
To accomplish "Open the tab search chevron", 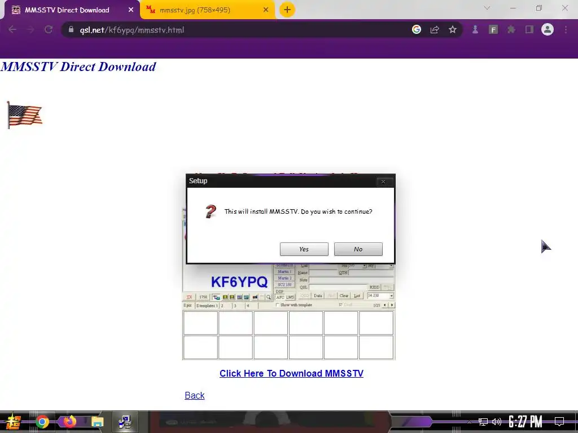I will point(487,8).
